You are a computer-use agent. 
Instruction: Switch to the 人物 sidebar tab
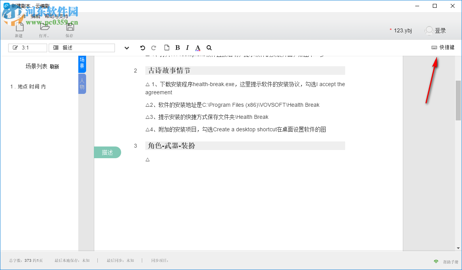(82, 83)
